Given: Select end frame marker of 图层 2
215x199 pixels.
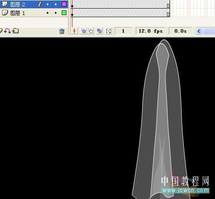Looking at the screenshot, I should click(x=168, y=6).
